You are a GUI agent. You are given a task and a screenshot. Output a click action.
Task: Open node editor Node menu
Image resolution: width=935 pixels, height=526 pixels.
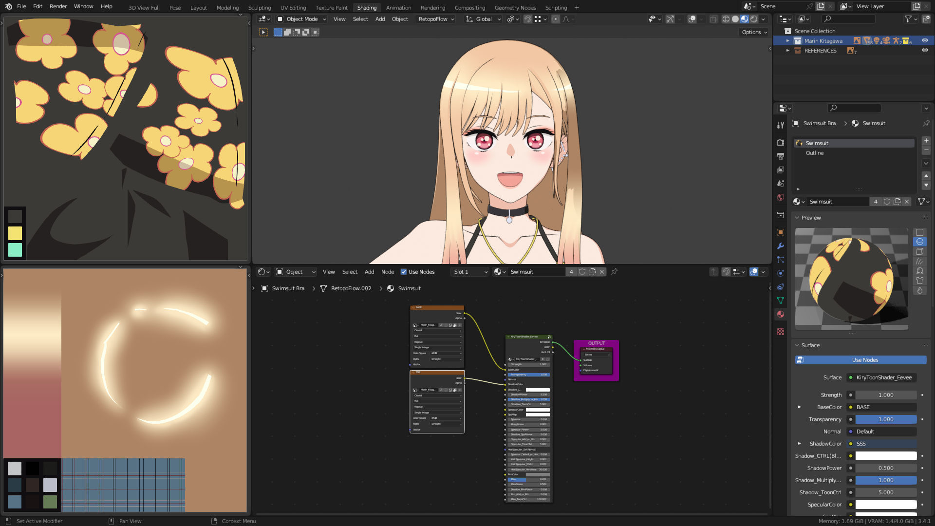[388, 272]
